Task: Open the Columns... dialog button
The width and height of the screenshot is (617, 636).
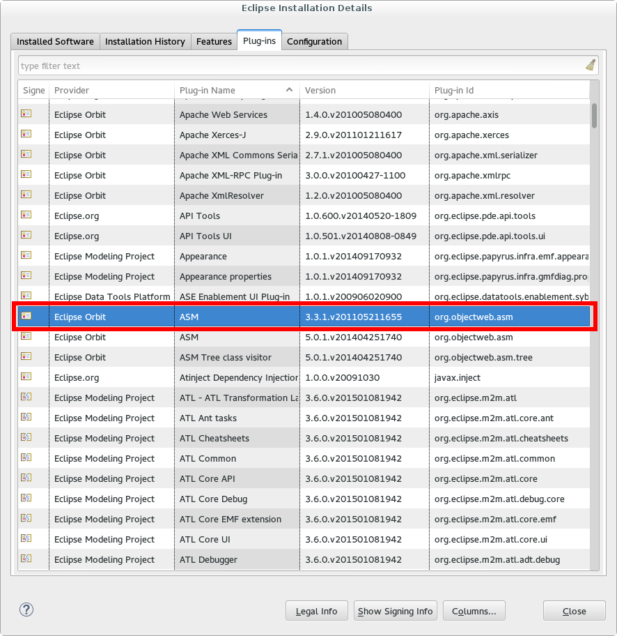Action: (x=474, y=611)
